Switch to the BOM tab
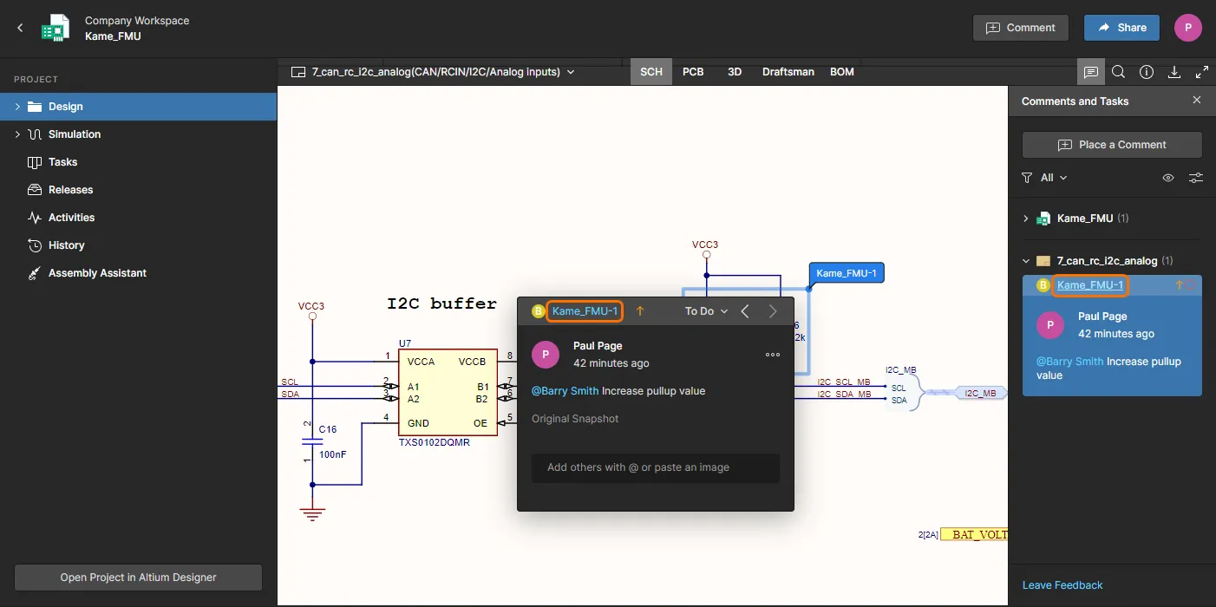Screen dimensions: 1216x607 (x=842, y=72)
